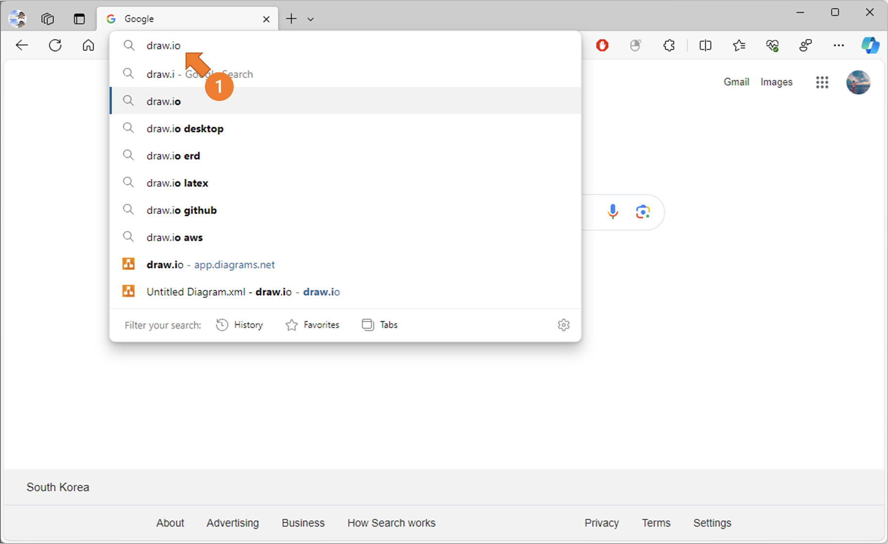The image size is (888, 544).
Task: Open the About footer link
Action: (170, 523)
